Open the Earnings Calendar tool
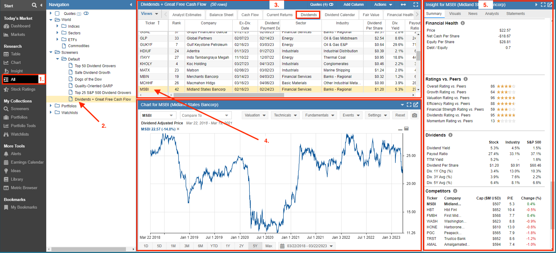556x253 pixels. pos(27,162)
